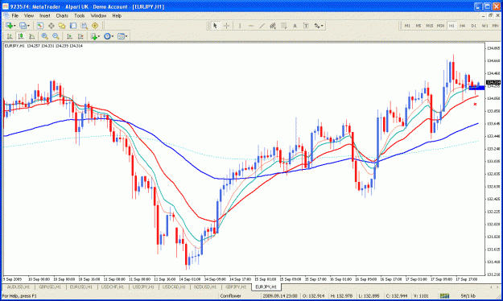The height and width of the screenshot is (301, 503).
Task: Toggle the Terminal window icon
Action: 73,26
